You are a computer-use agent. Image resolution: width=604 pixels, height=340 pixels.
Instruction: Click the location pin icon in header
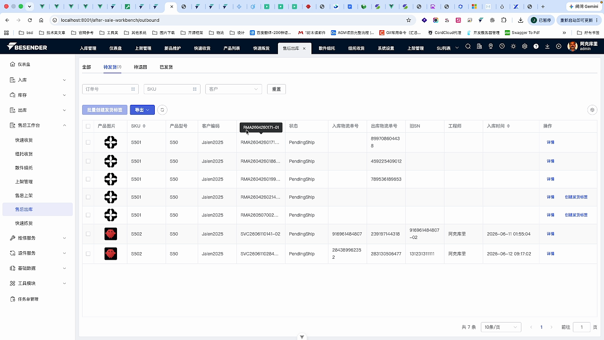491,46
